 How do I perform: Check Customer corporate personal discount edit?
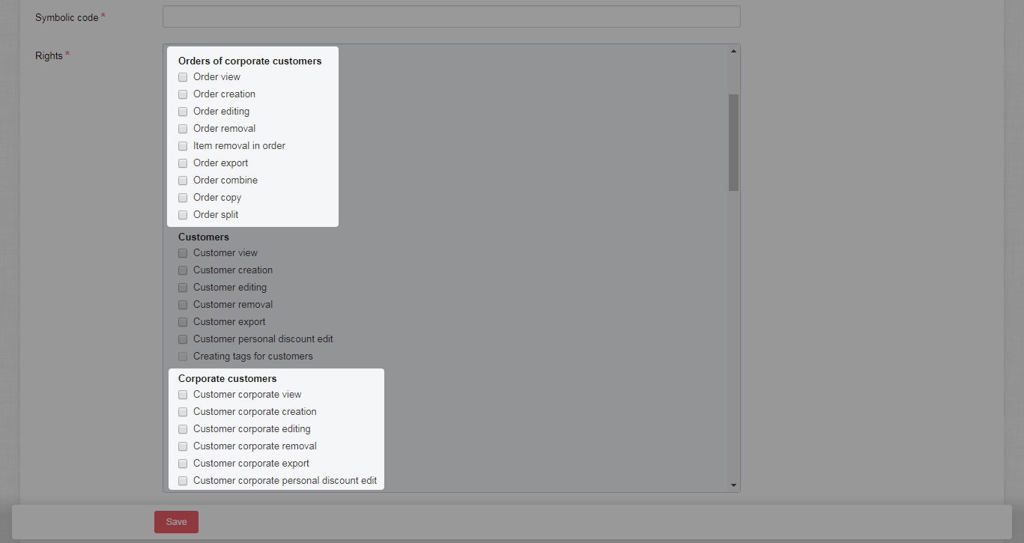[183, 481]
